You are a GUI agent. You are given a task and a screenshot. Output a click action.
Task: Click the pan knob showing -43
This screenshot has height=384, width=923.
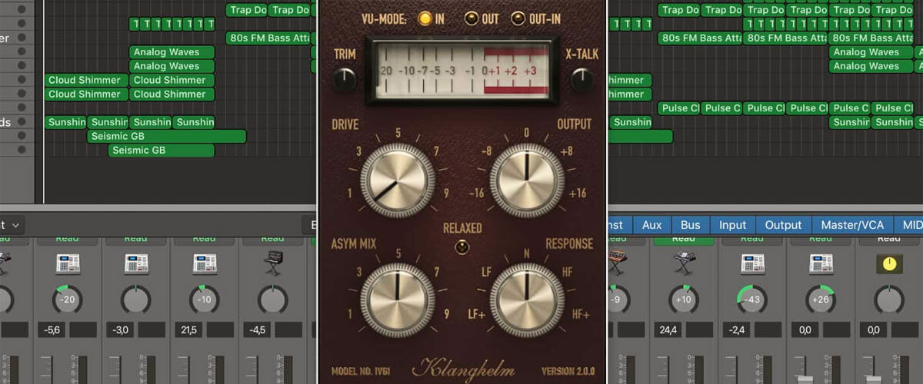click(751, 299)
